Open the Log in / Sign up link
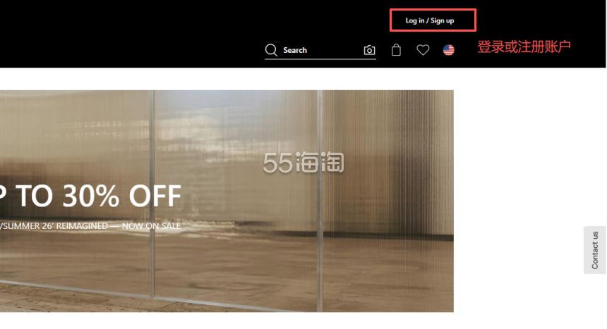Viewport: 607px width, 329px height. tap(430, 20)
